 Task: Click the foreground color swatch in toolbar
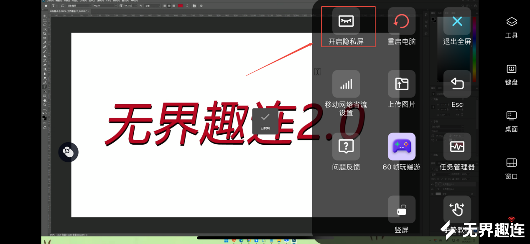coord(43,116)
